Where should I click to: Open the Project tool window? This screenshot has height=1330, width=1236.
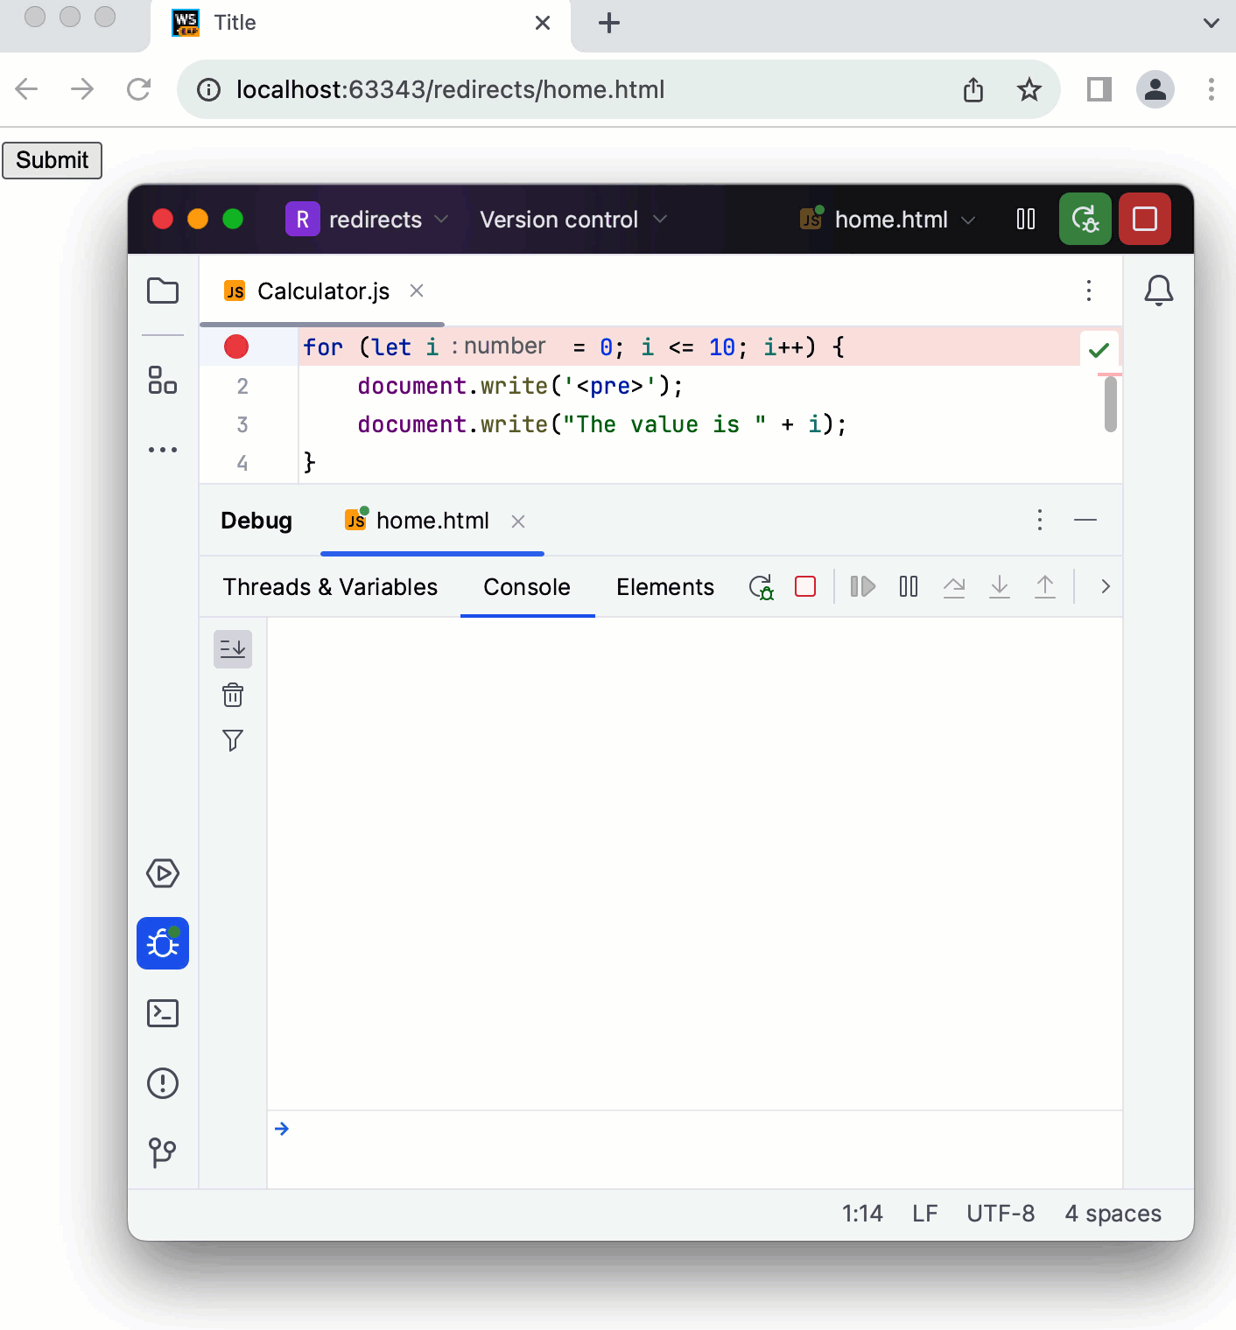(x=162, y=290)
